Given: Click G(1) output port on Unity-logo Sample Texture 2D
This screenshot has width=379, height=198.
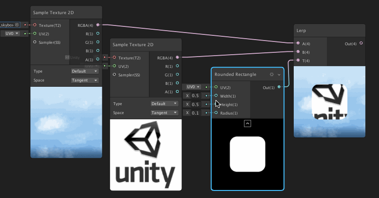Looking at the screenshot, I should point(177,74).
